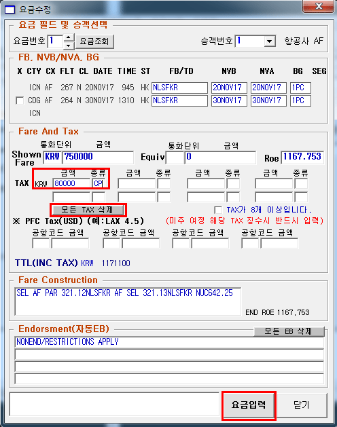Image resolution: width=337 pixels, height=427 pixels.
Task: Click the first PFC 공항코드 field
Action: tap(41, 243)
